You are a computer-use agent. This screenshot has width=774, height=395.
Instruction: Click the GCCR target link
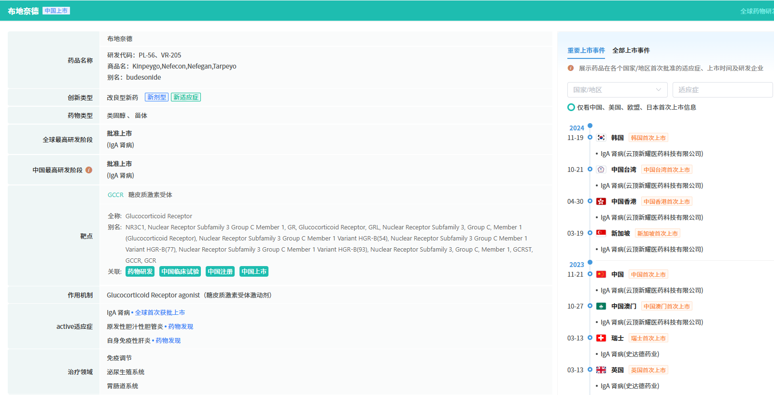[115, 195]
